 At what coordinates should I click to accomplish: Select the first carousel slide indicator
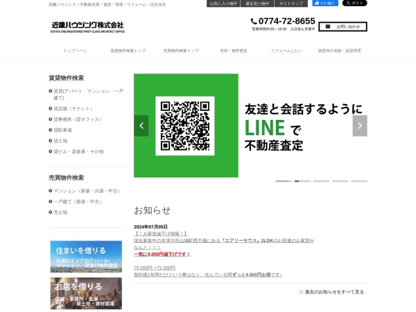(x=284, y=181)
